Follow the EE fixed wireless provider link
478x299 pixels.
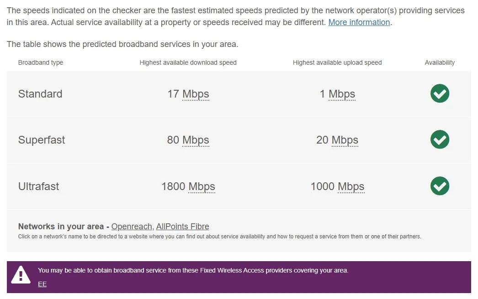(x=42, y=284)
